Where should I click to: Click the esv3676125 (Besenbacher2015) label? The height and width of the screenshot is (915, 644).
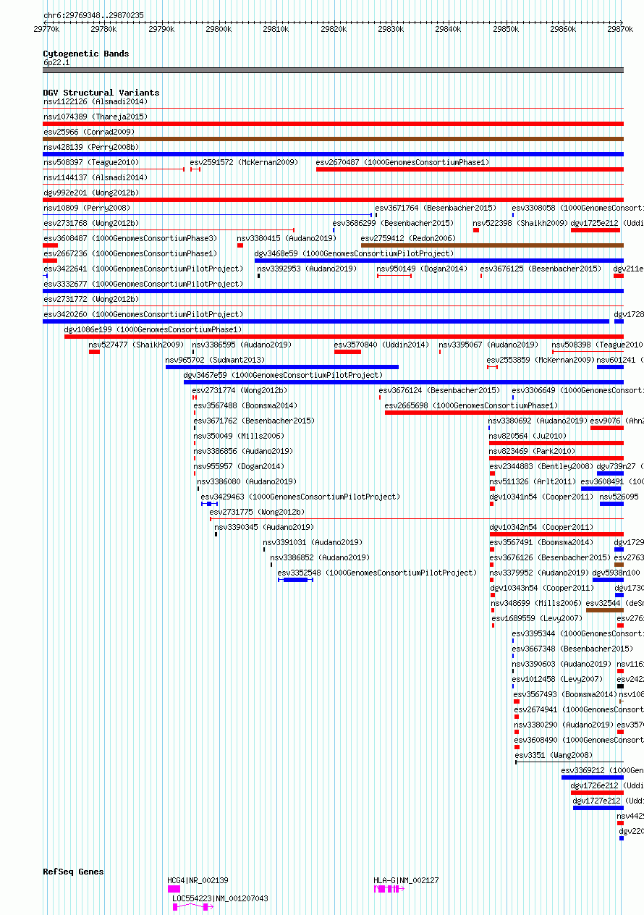coord(541,269)
